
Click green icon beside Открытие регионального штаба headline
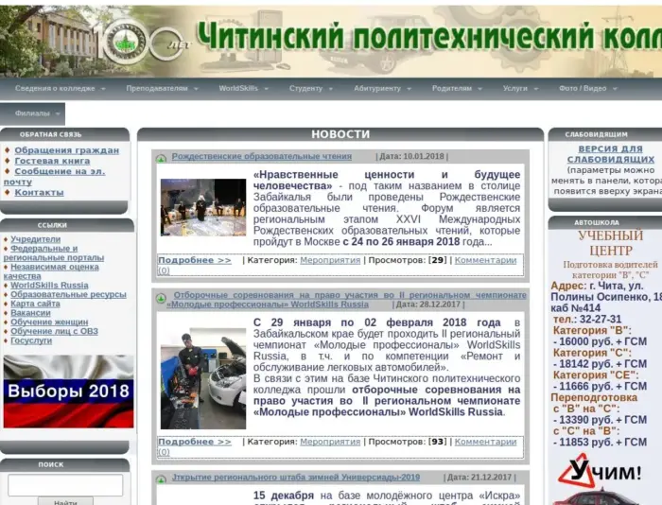[162, 479]
